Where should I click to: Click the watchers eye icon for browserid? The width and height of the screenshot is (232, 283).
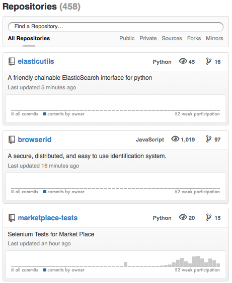(x=175, y=139)
